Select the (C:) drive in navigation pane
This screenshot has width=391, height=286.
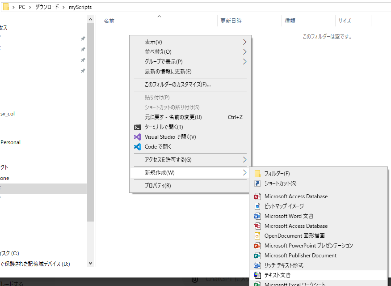(x=9, y=253)
